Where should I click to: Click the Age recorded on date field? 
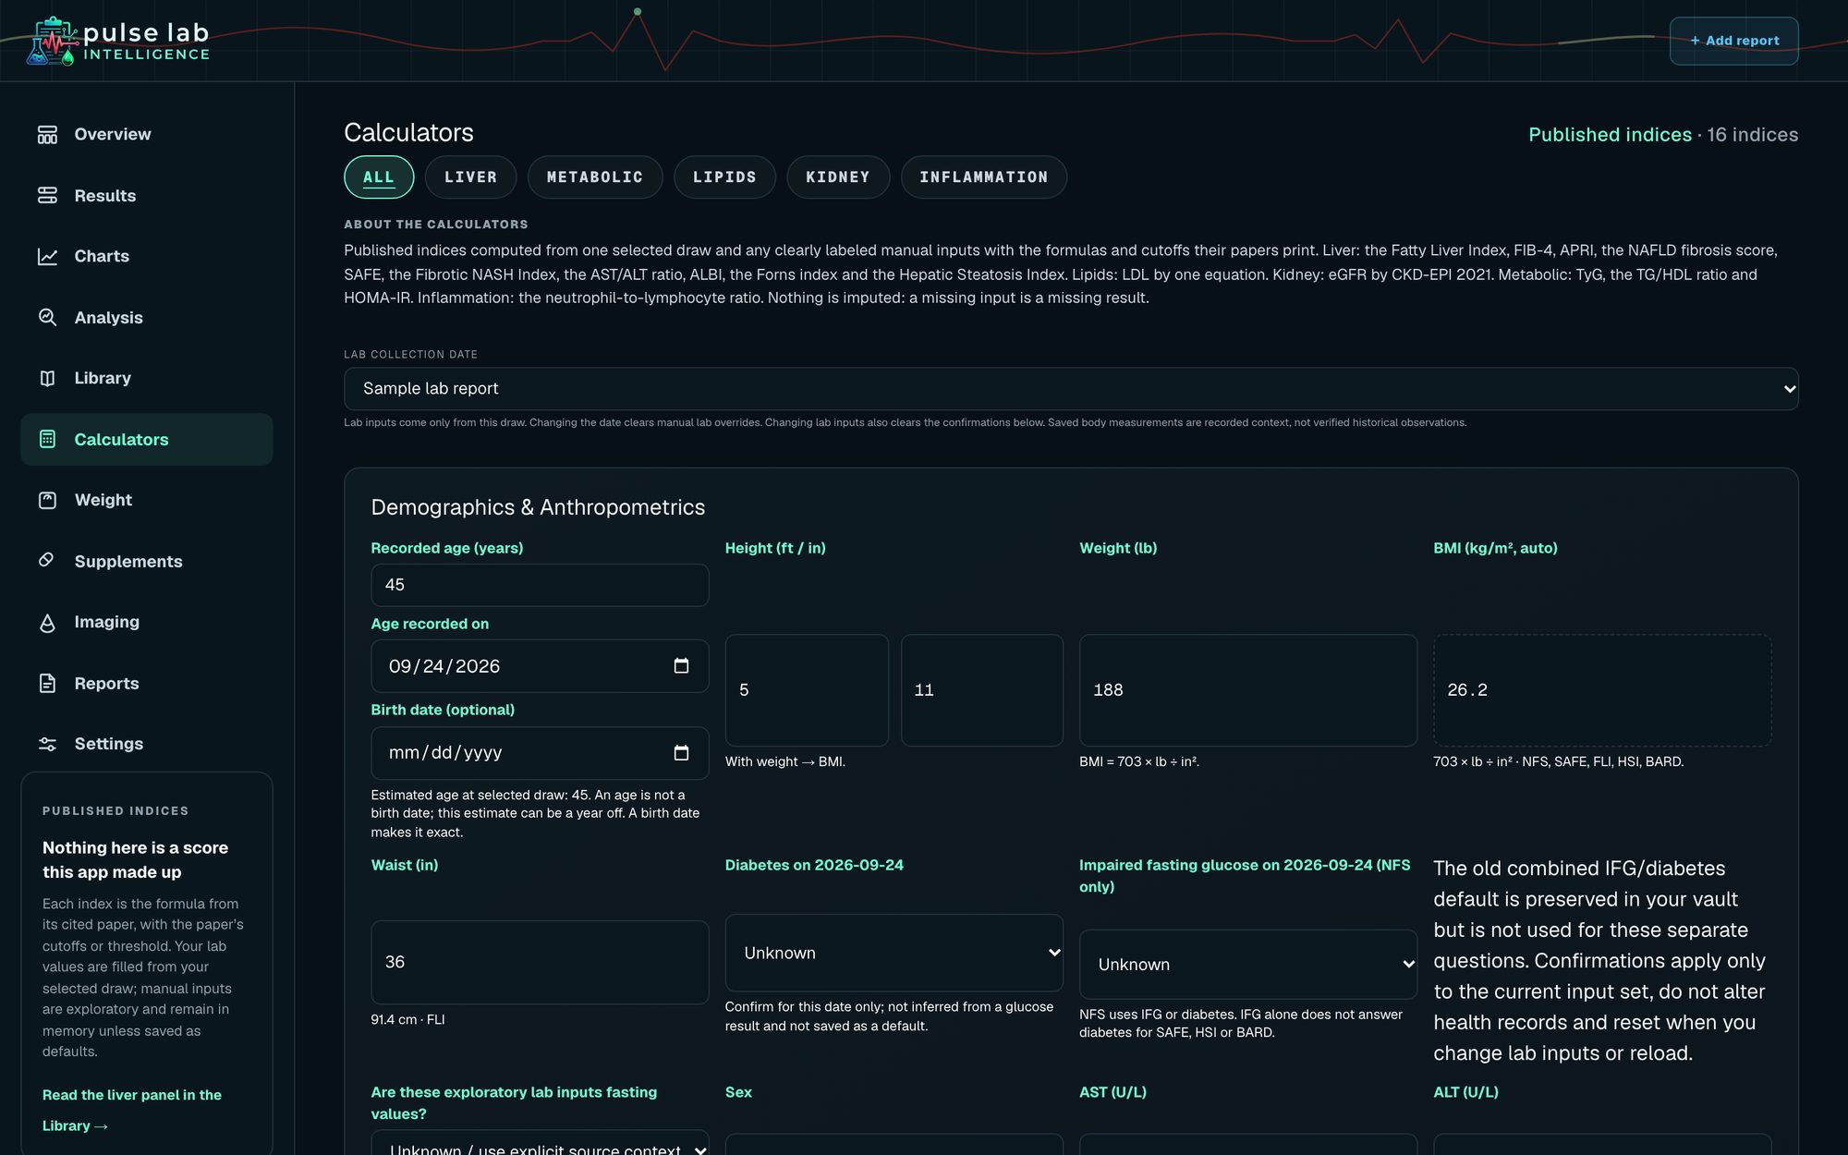(x=540, y=666)
